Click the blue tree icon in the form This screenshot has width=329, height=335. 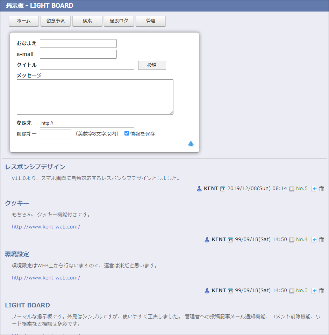(191, 144)
